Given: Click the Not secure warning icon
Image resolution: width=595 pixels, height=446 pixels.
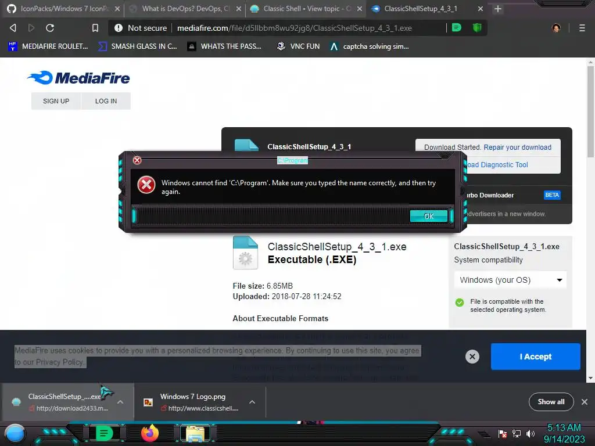Looking at the screenshot, I should 119,28.
